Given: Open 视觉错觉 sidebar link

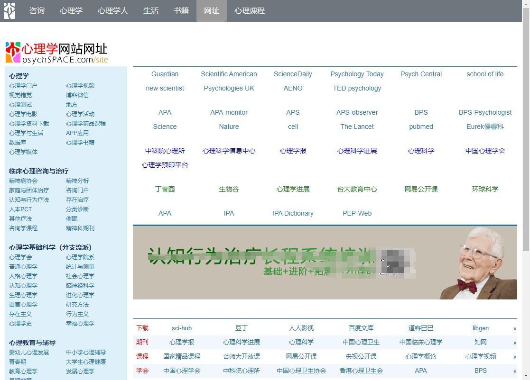Looking at the screenshot, I should 20,95.
